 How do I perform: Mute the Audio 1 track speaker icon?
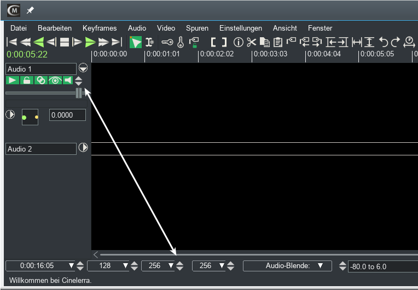68,80
